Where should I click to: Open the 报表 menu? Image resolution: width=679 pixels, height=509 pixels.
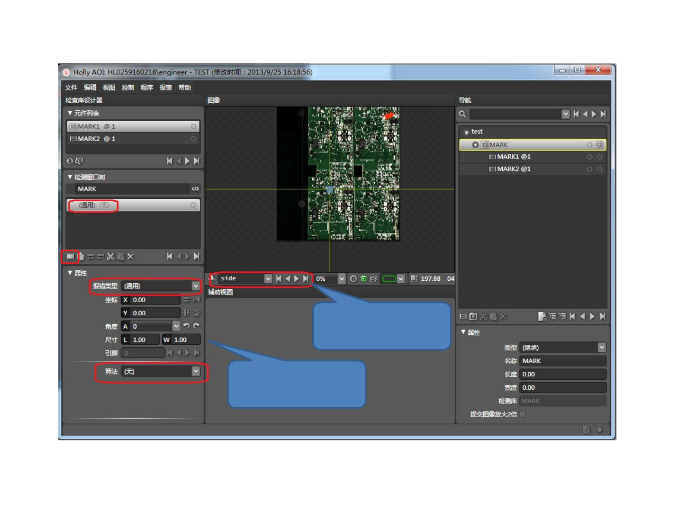point(165,88)
